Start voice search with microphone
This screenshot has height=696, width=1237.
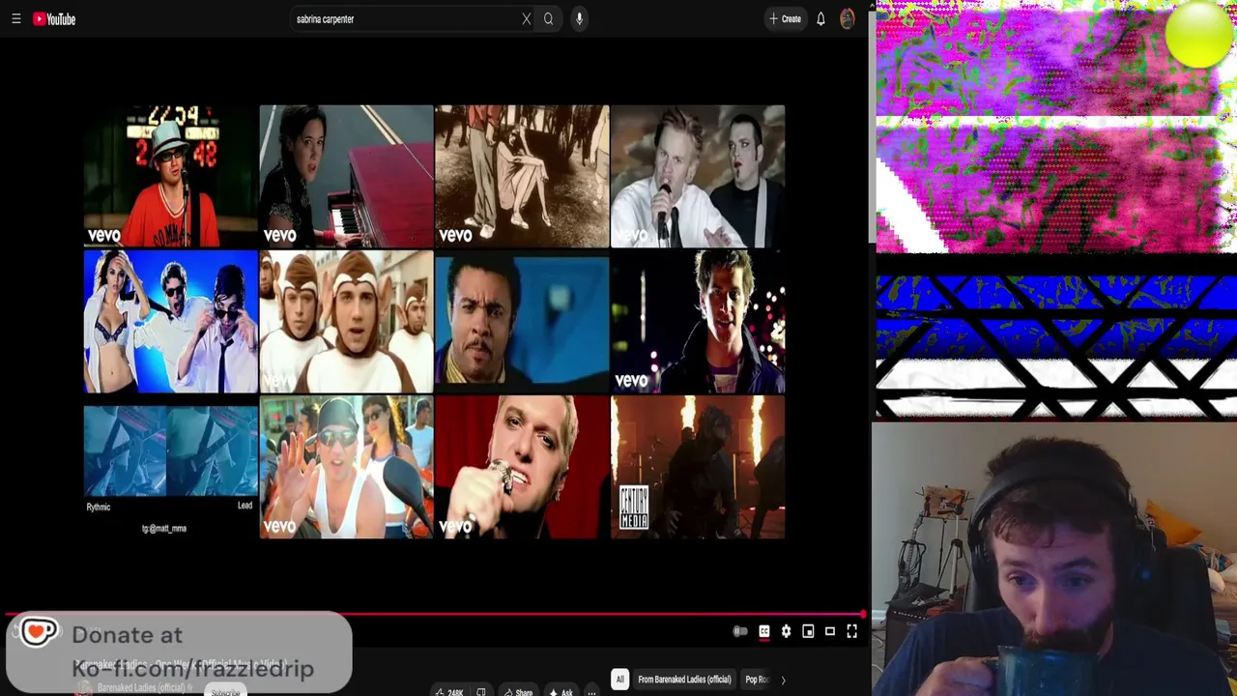[579, 18]
